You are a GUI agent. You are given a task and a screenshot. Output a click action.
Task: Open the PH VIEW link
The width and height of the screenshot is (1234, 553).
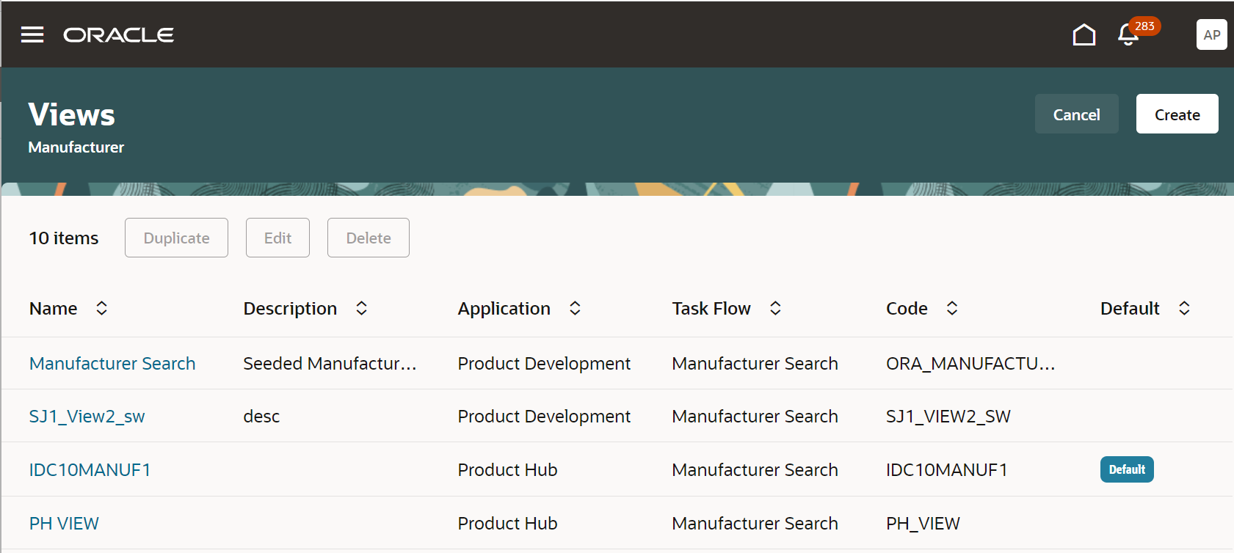point(64,523)
